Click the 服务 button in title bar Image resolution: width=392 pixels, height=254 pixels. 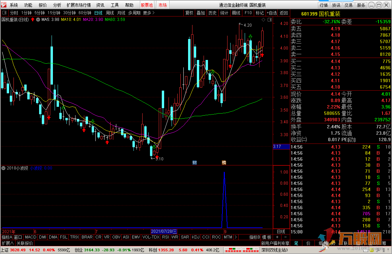click(x=361, y=5)
